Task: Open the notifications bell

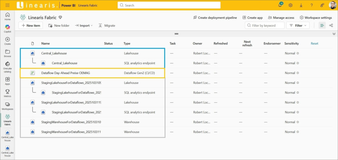Action: tap(280, 5)
